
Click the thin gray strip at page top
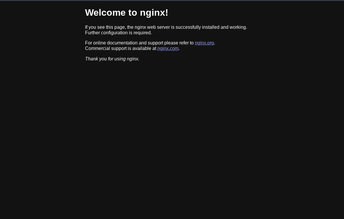tap(172, 1)
